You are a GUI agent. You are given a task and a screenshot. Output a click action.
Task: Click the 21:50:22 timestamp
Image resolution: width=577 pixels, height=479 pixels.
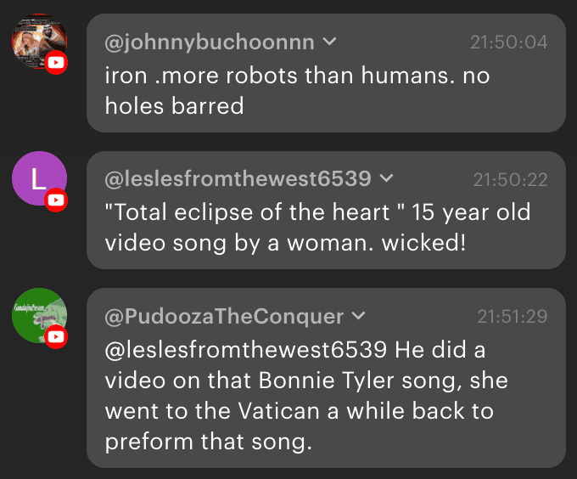(x=509, y=179)
